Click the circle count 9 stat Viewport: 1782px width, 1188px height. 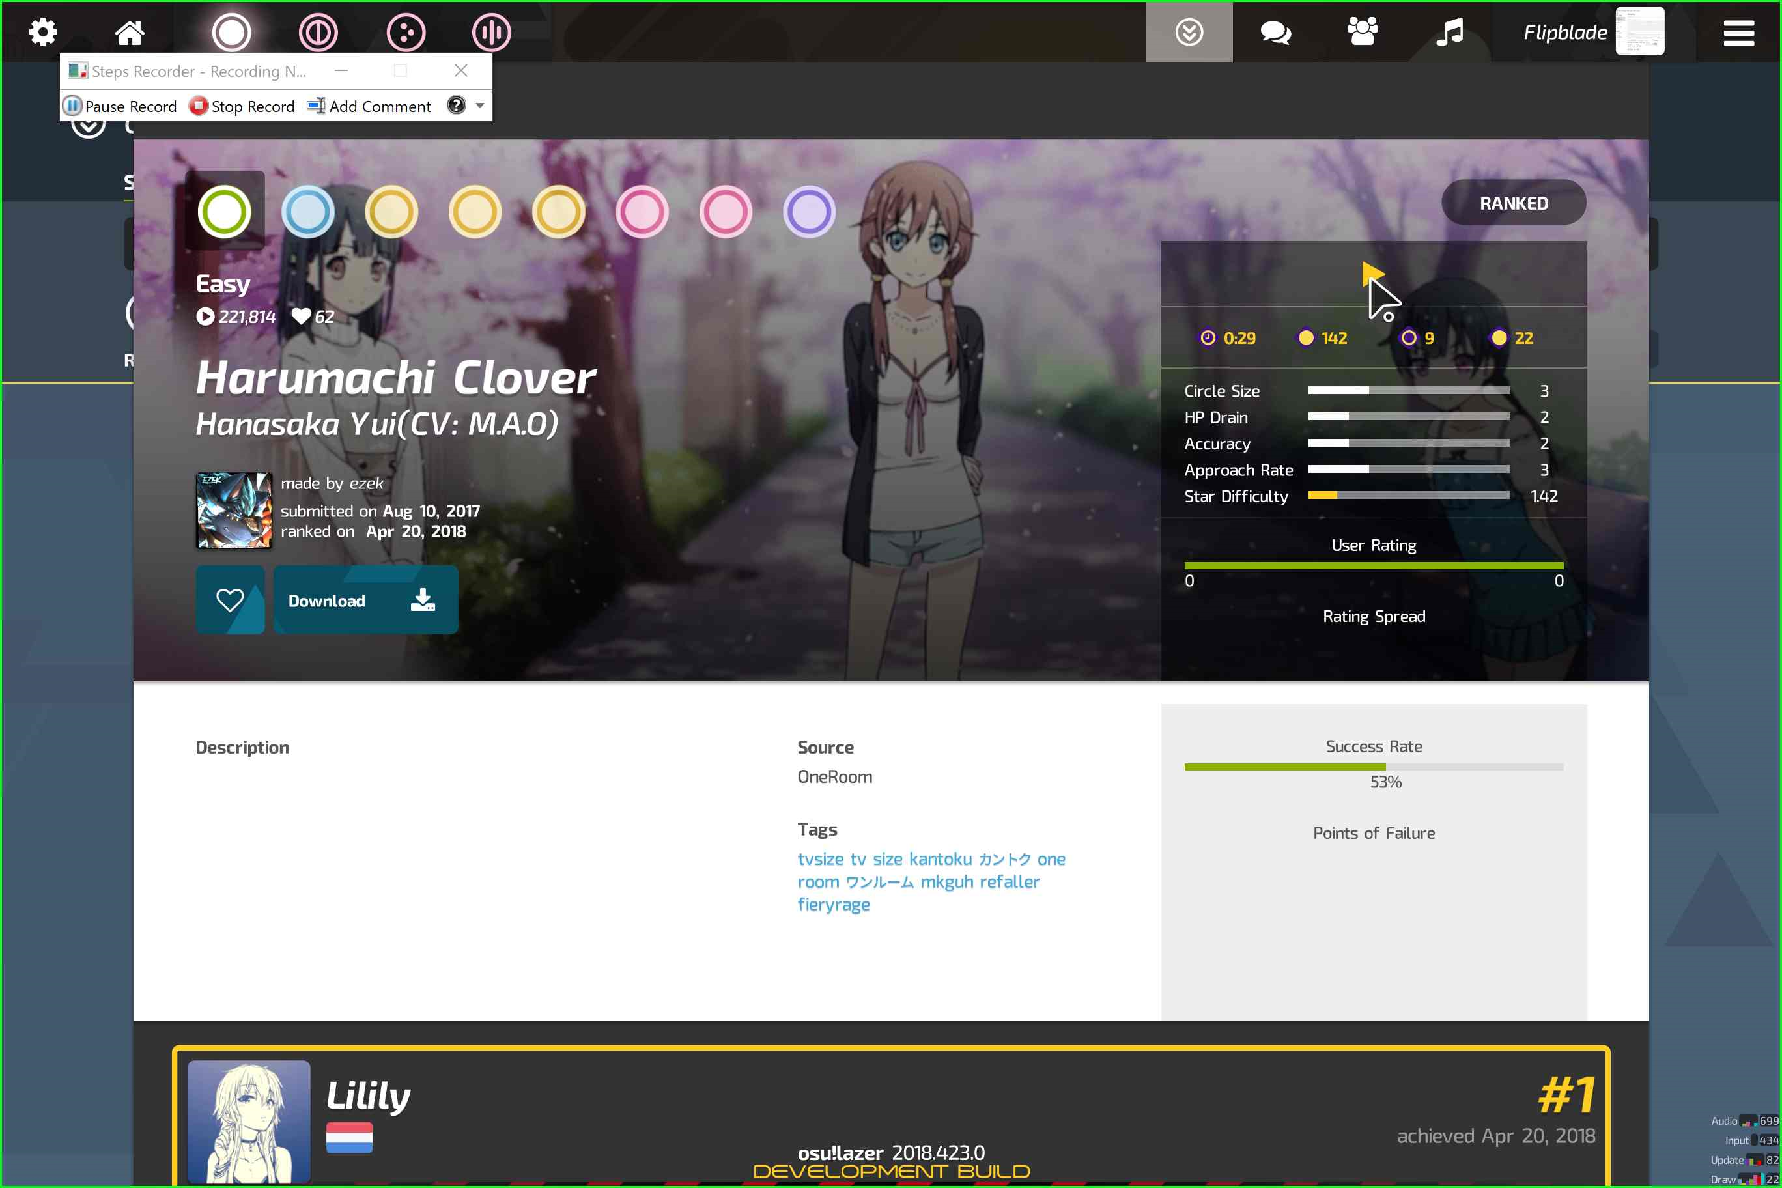coord(1417,338)
